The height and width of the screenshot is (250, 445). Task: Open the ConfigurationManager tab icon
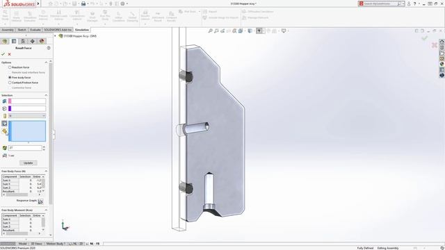(23, 42)
